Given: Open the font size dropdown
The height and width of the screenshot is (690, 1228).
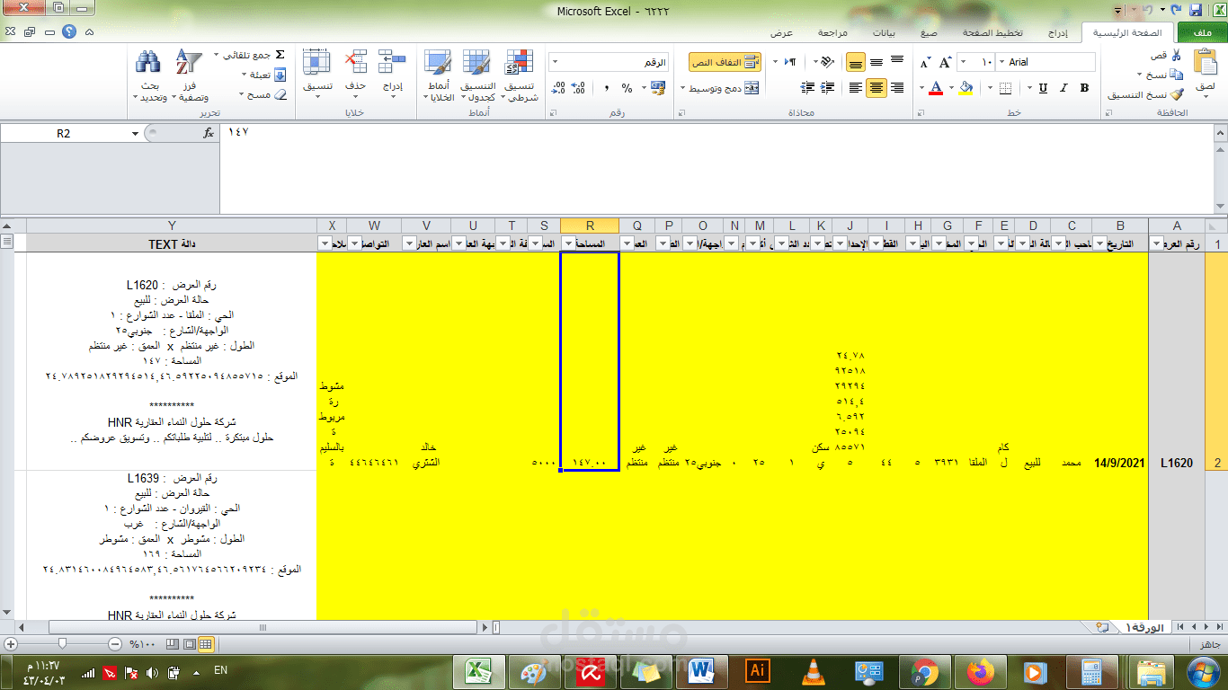Looking at the screenshot, I should (964, 62).
